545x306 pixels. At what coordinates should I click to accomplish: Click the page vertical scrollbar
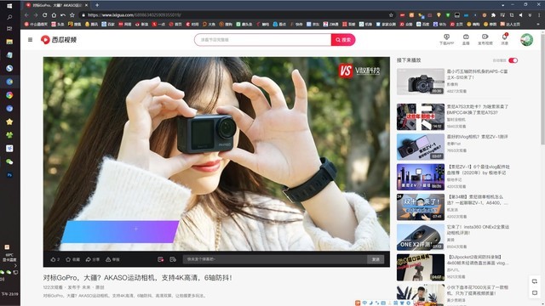coord(542,88)
